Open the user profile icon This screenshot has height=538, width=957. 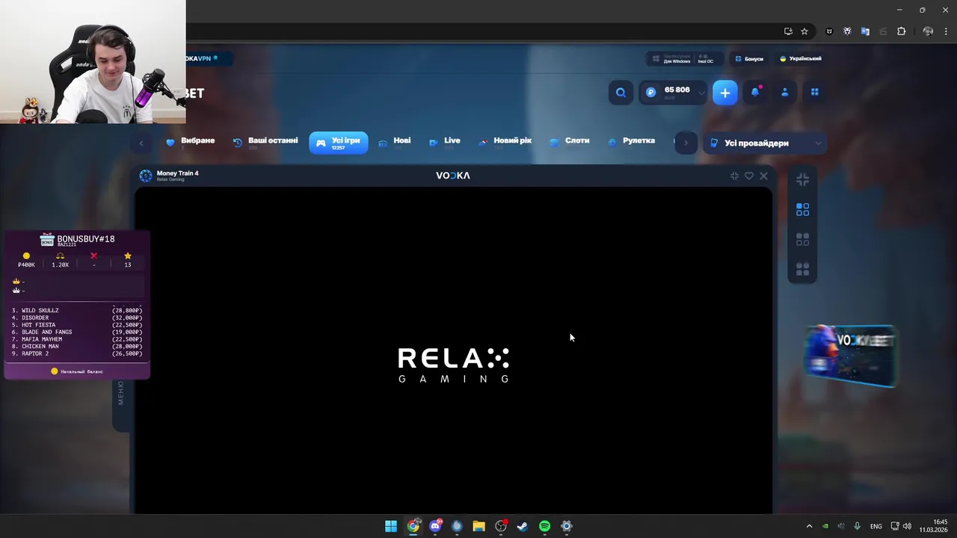coord(785,93)
